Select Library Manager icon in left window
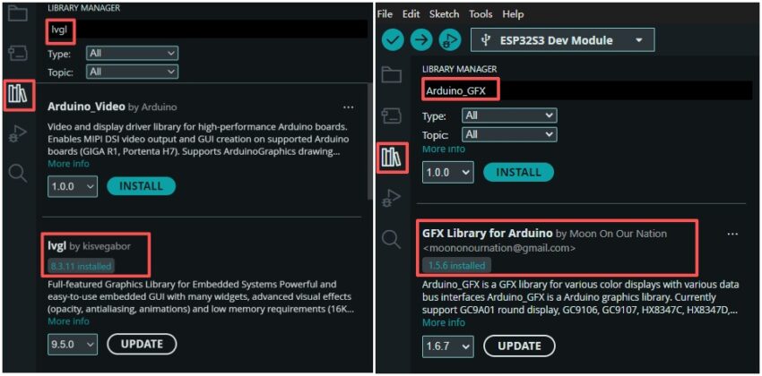 (20, 96)
